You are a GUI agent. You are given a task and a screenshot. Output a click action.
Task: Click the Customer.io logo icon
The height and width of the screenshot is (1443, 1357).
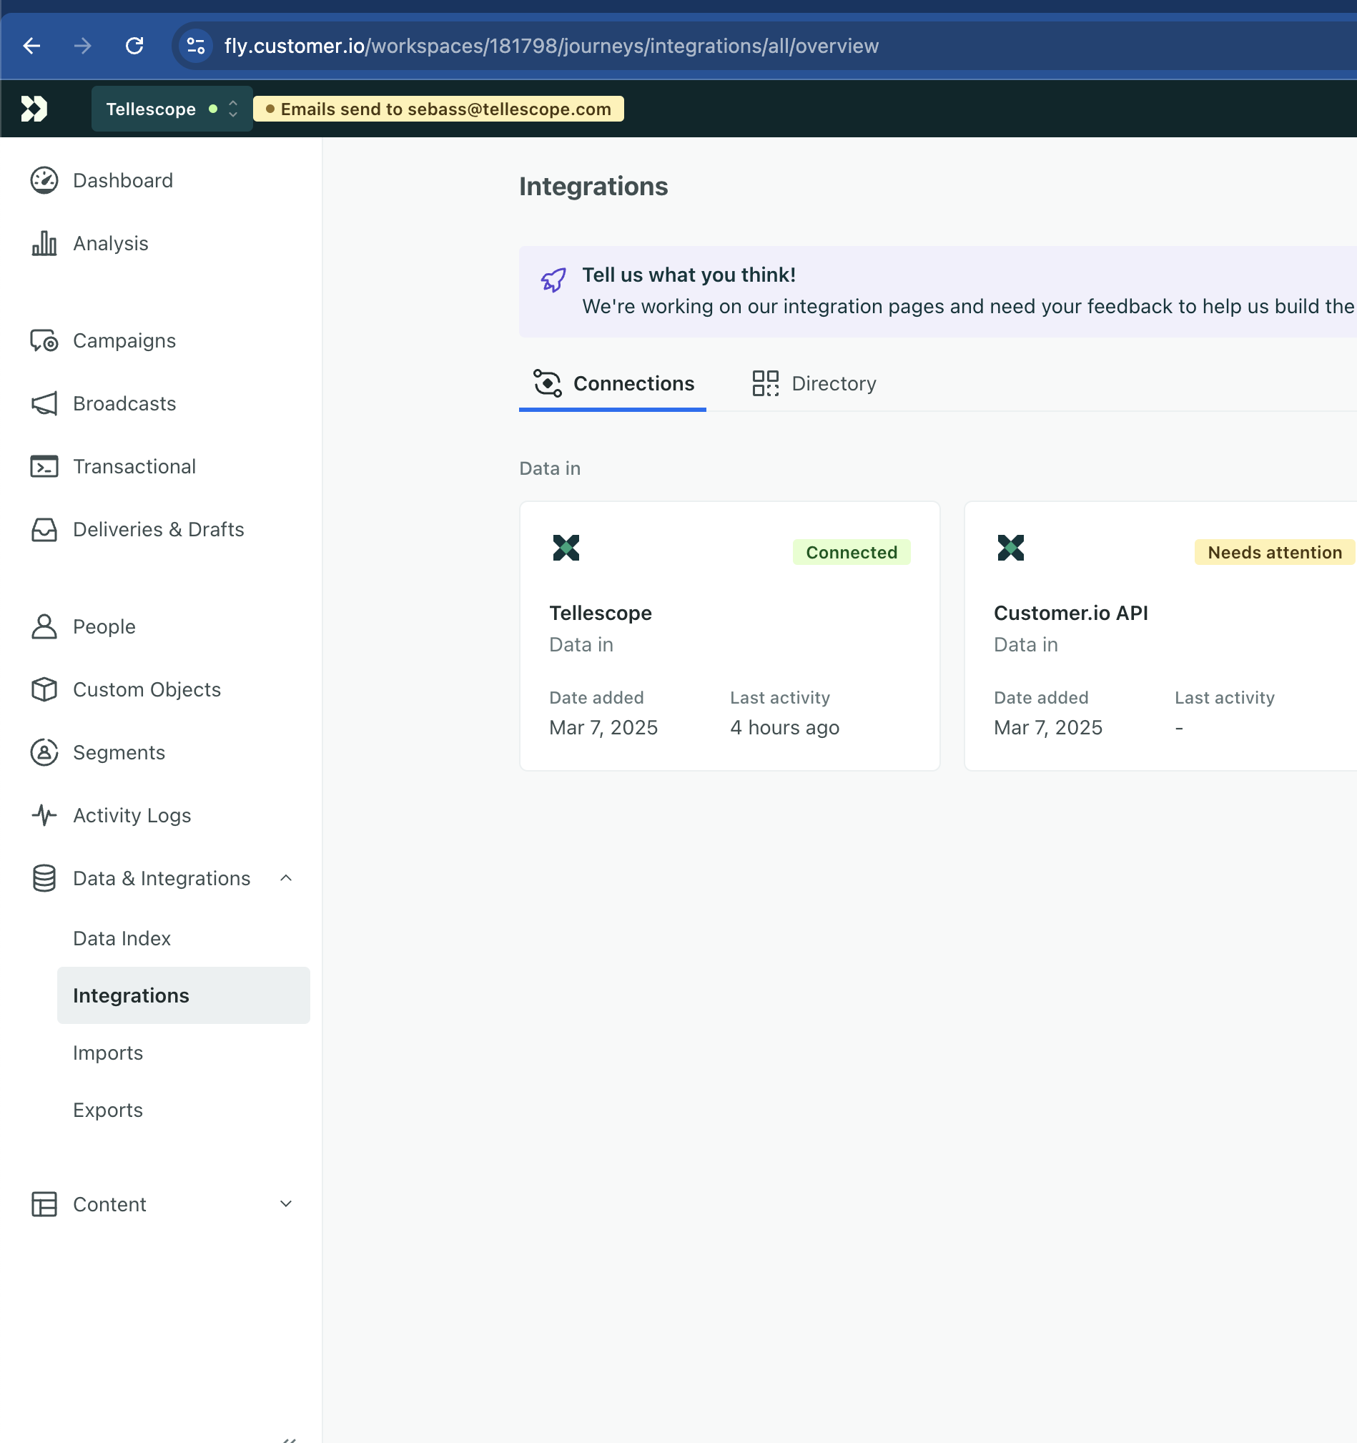pyautogui.click(x=34, y=109)
